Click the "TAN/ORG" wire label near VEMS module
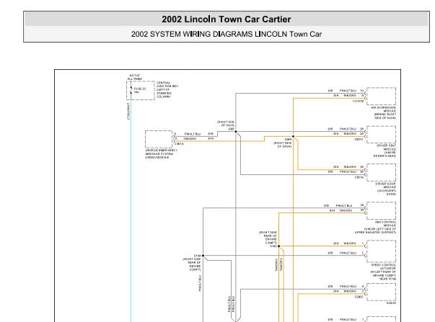Viewport: 435px width, 322px height. coord(190,138)
